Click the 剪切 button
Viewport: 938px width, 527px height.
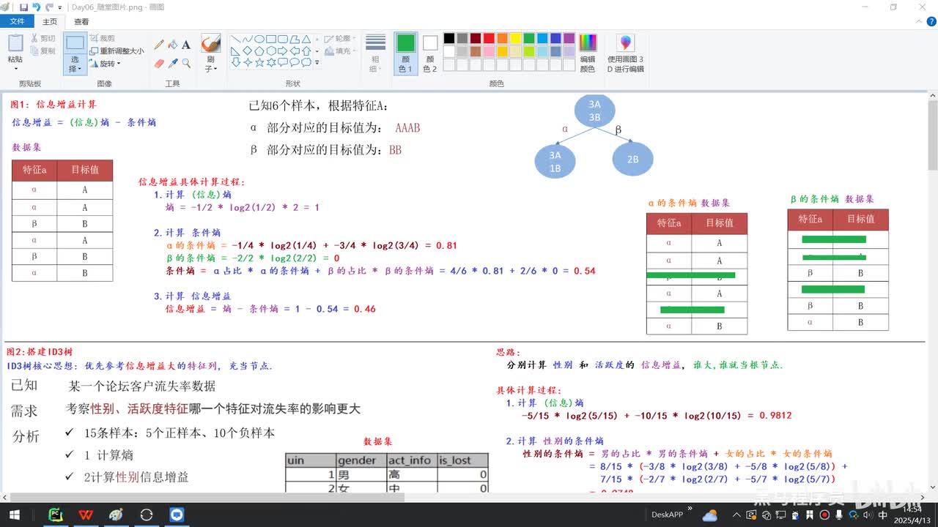[42, 38]
